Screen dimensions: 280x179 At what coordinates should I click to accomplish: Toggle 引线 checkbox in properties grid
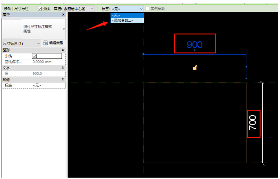[x=35, y=56]
